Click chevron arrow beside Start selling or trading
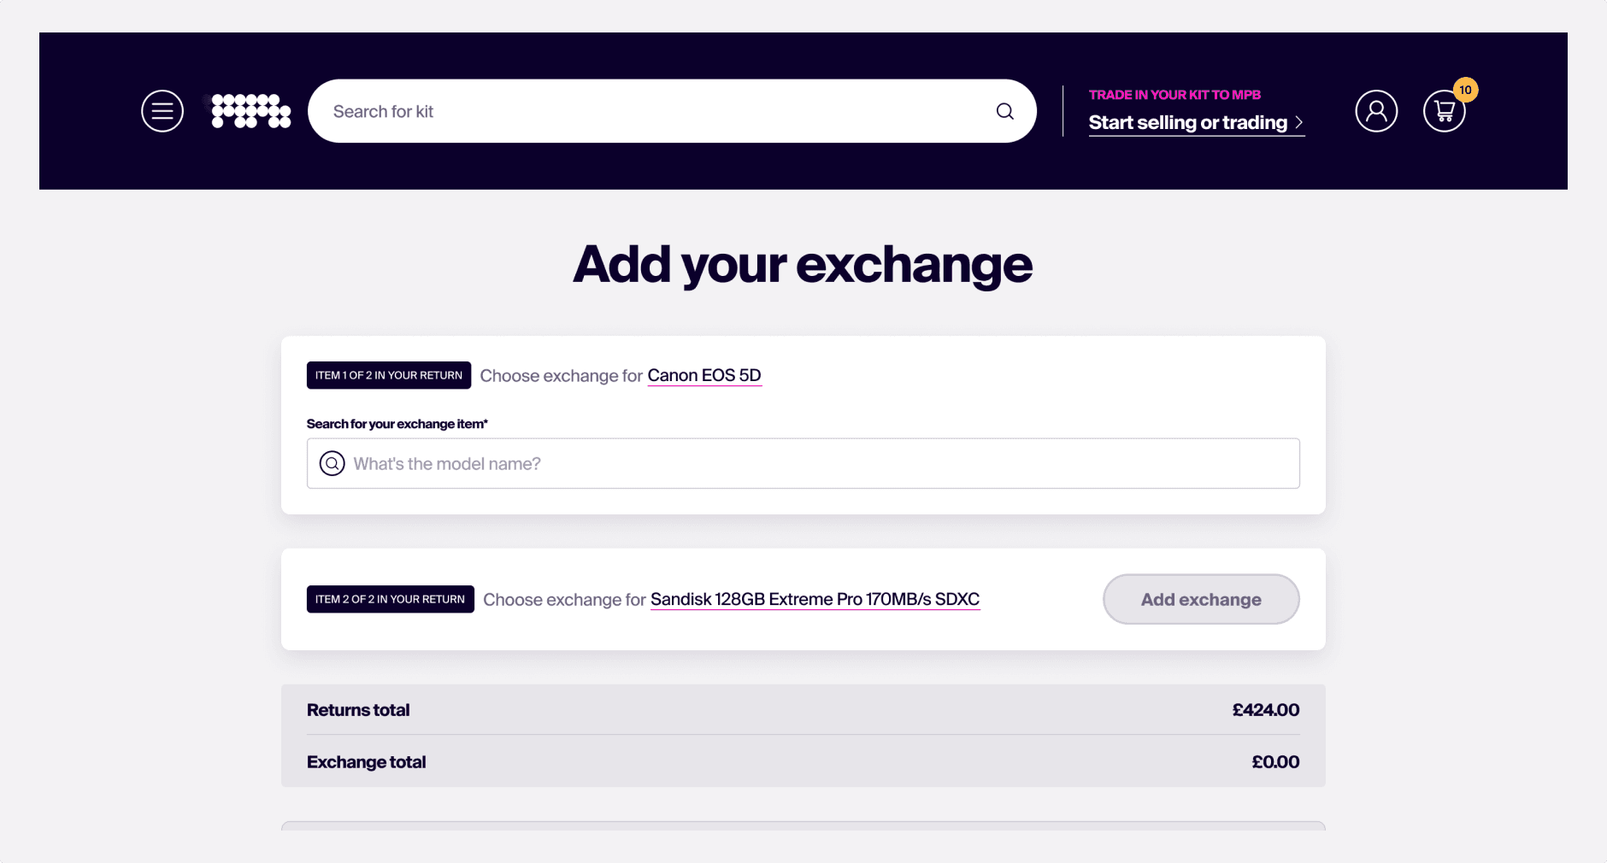The height and width of the screenshot is (863, 1607). click(x=1298, y=123)
